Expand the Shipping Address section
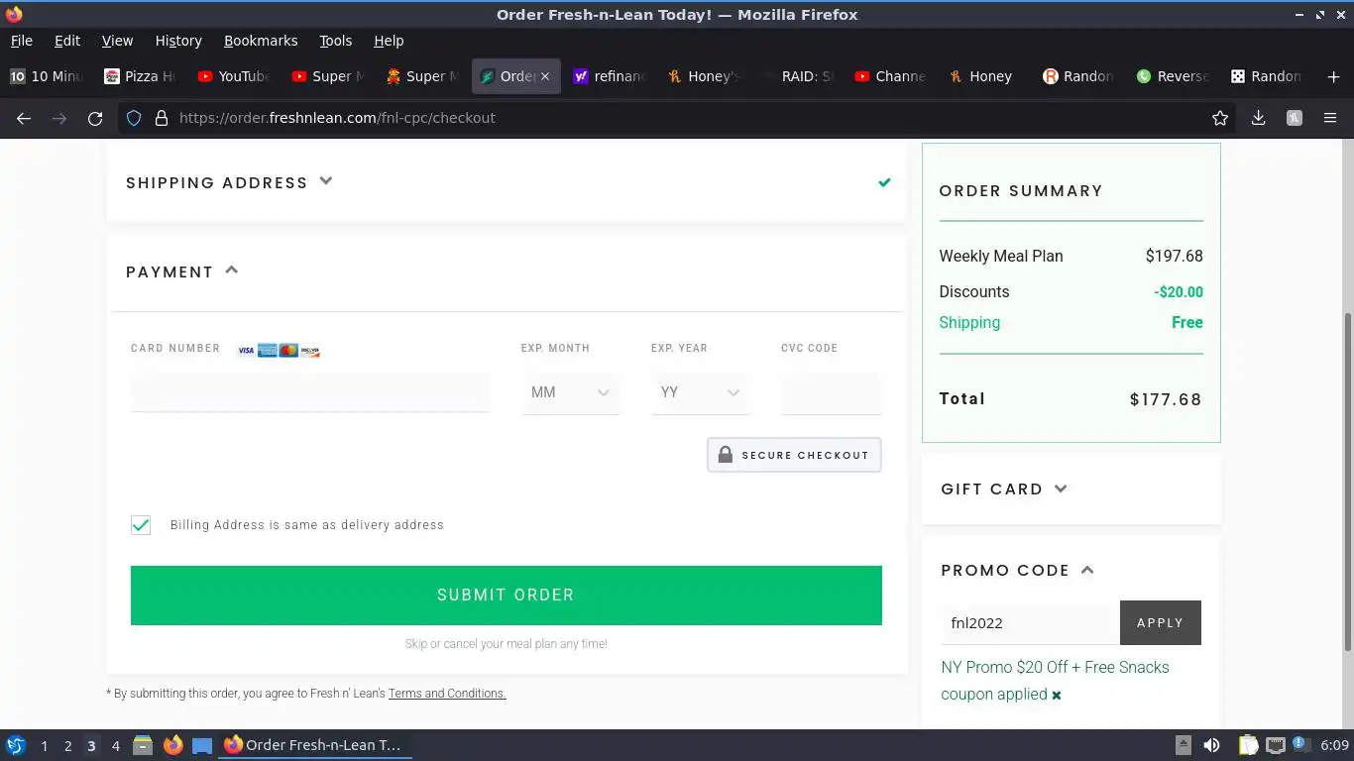 [229, 182]
